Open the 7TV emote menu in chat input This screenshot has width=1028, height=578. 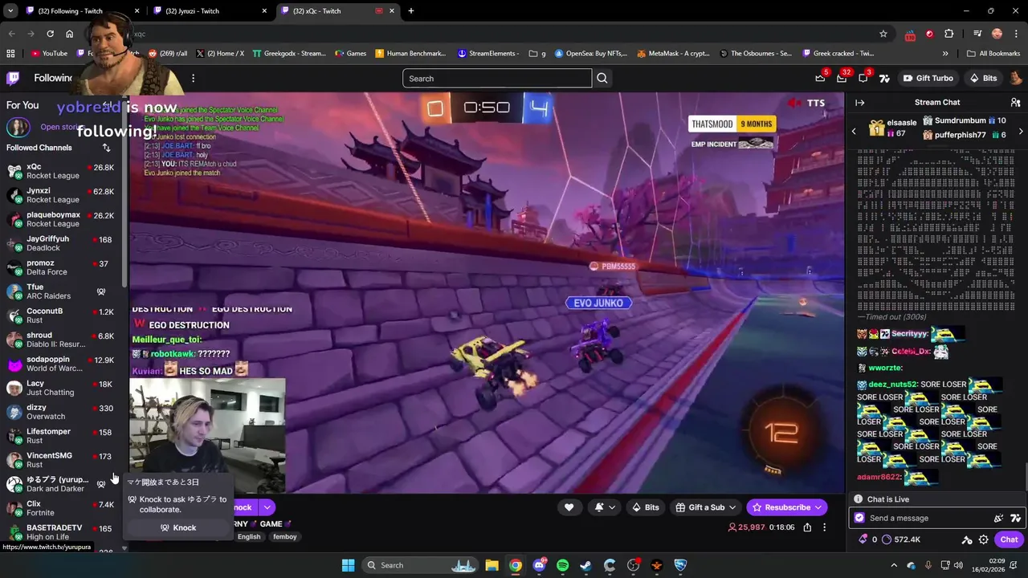1015,518
